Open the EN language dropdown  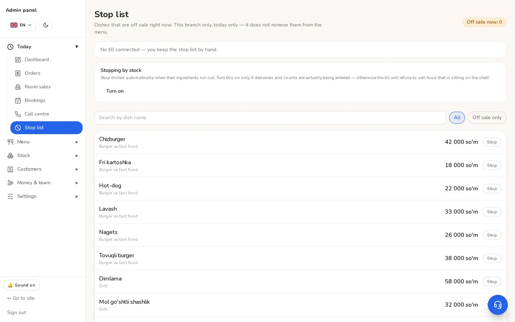point(21,25)
